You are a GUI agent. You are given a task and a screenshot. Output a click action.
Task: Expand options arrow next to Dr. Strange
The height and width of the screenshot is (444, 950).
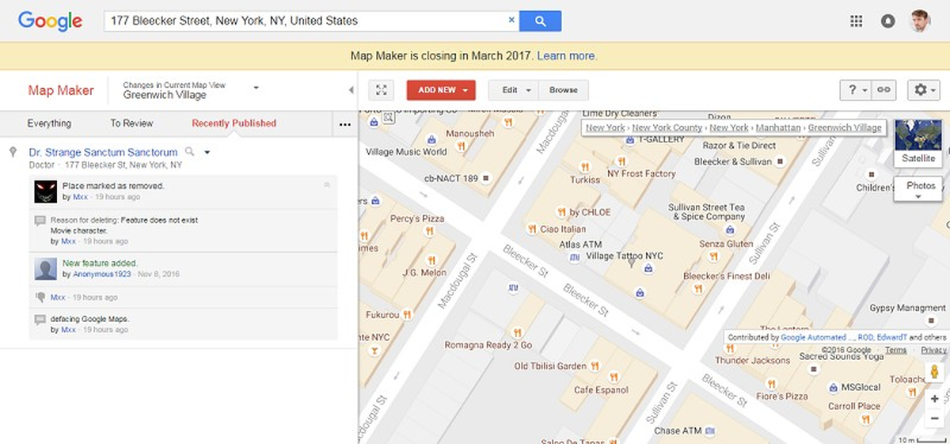pos(207,152)
